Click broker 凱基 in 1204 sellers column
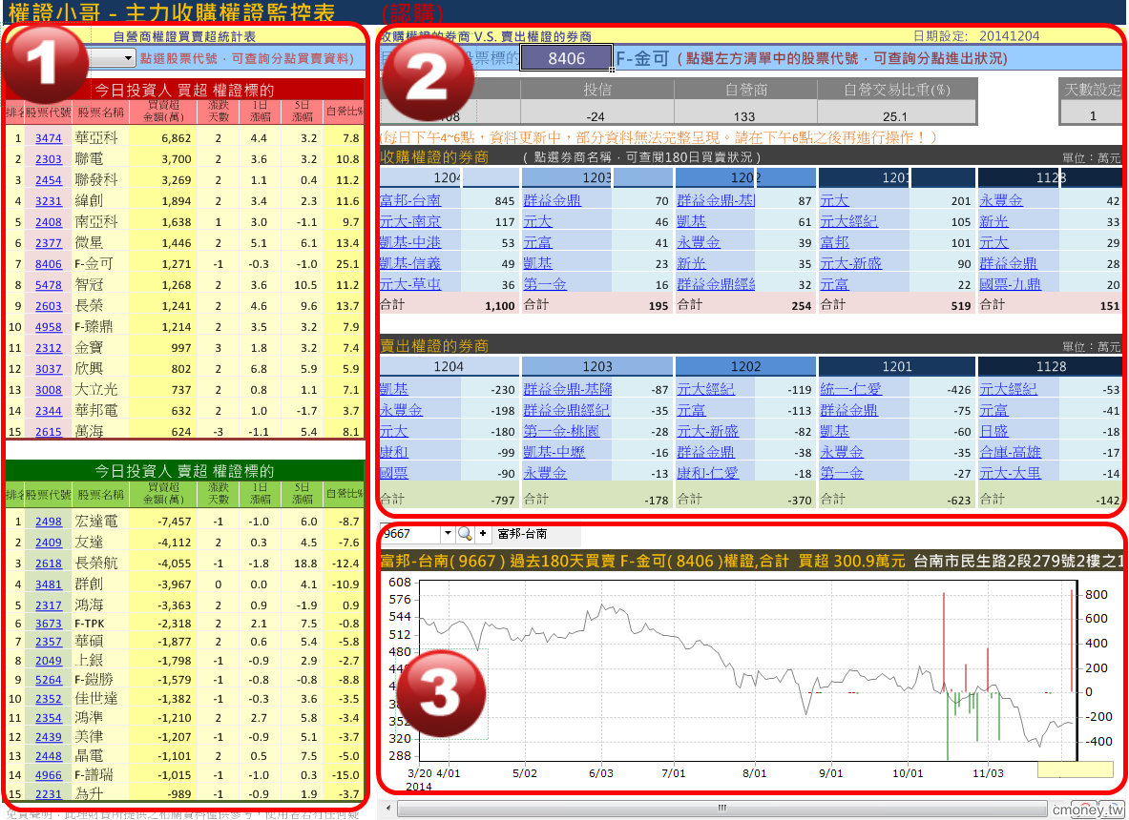The width and height of the screenshot is (1129, 820). (x=393, y=389)
